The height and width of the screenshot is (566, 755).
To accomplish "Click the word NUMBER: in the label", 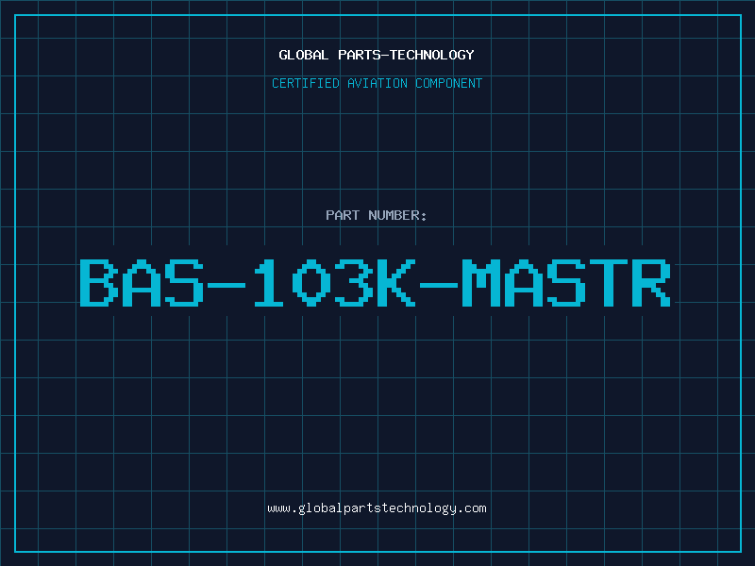I will click(398, 215).
